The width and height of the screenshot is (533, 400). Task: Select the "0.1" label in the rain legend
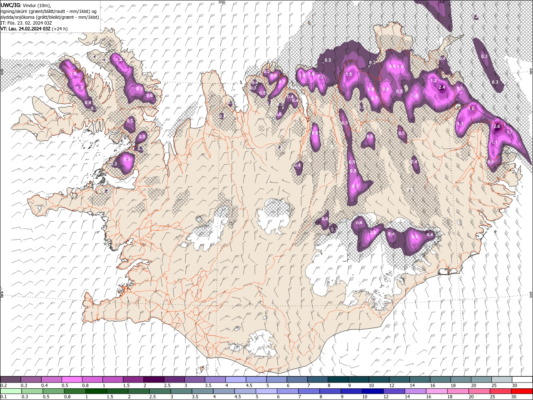(4, 397)
